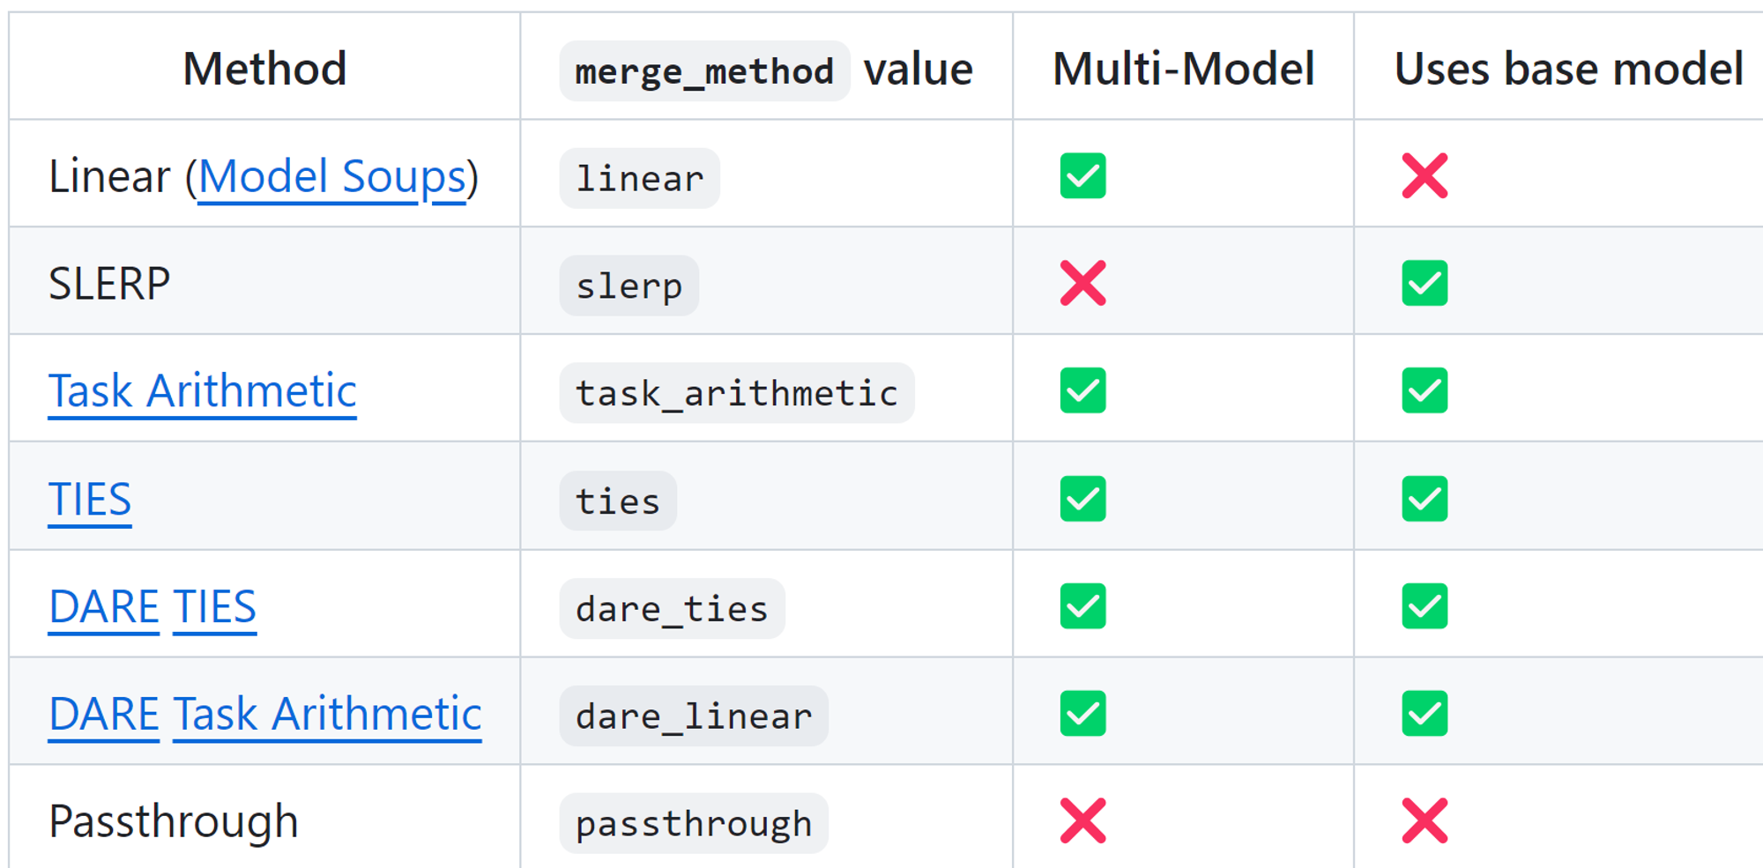Image resolution: width=1763 pixels, height=868 pixels.
Task: Click dare_linear row Uses base model checkmark
Action: point(1425,714)
